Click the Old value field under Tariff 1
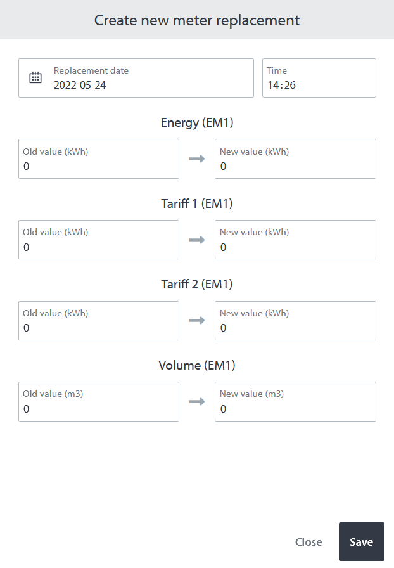 (x=98, y=240)
